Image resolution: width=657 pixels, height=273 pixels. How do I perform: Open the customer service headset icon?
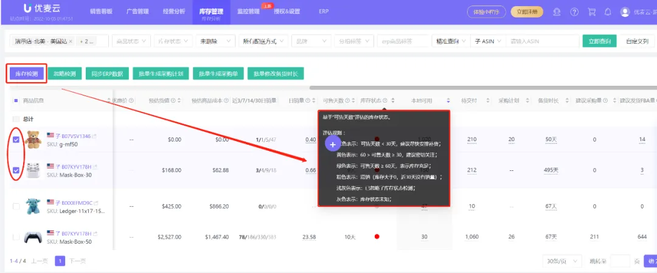click(x=557, y=12)
